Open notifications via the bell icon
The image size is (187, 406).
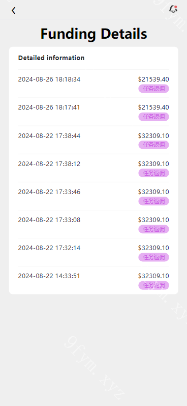pyautogui.click(x=173, y=9)
